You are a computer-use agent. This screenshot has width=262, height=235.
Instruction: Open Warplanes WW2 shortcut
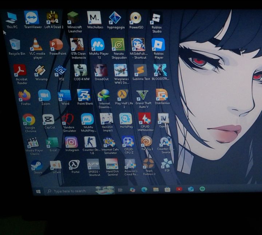pos(121,74)
